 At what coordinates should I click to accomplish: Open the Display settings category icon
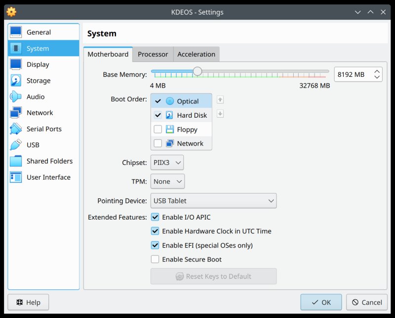pyautogui.click(x=16, y=64)
